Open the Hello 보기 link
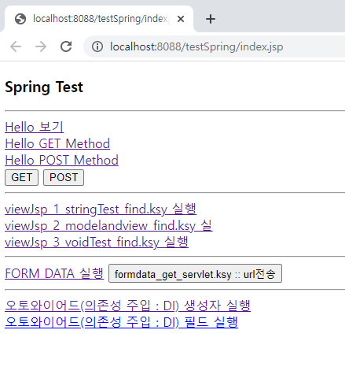345x367 pixels. pyautogui.click(x=35, y=127)
